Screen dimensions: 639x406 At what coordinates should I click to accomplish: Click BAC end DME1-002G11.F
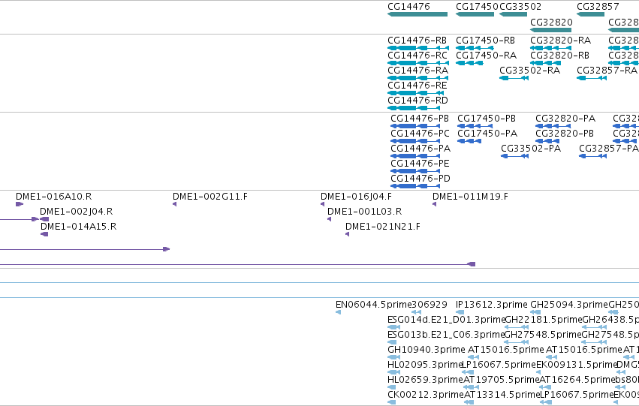[210, 197]
